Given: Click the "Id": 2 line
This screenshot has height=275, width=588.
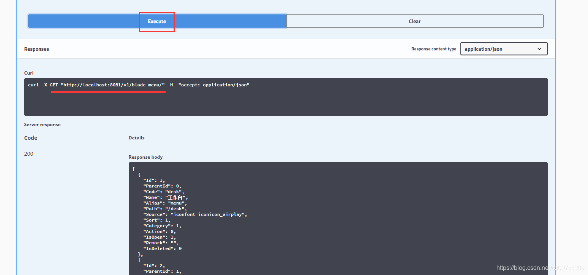Looking at the screenshot, I should pos(154,266).
